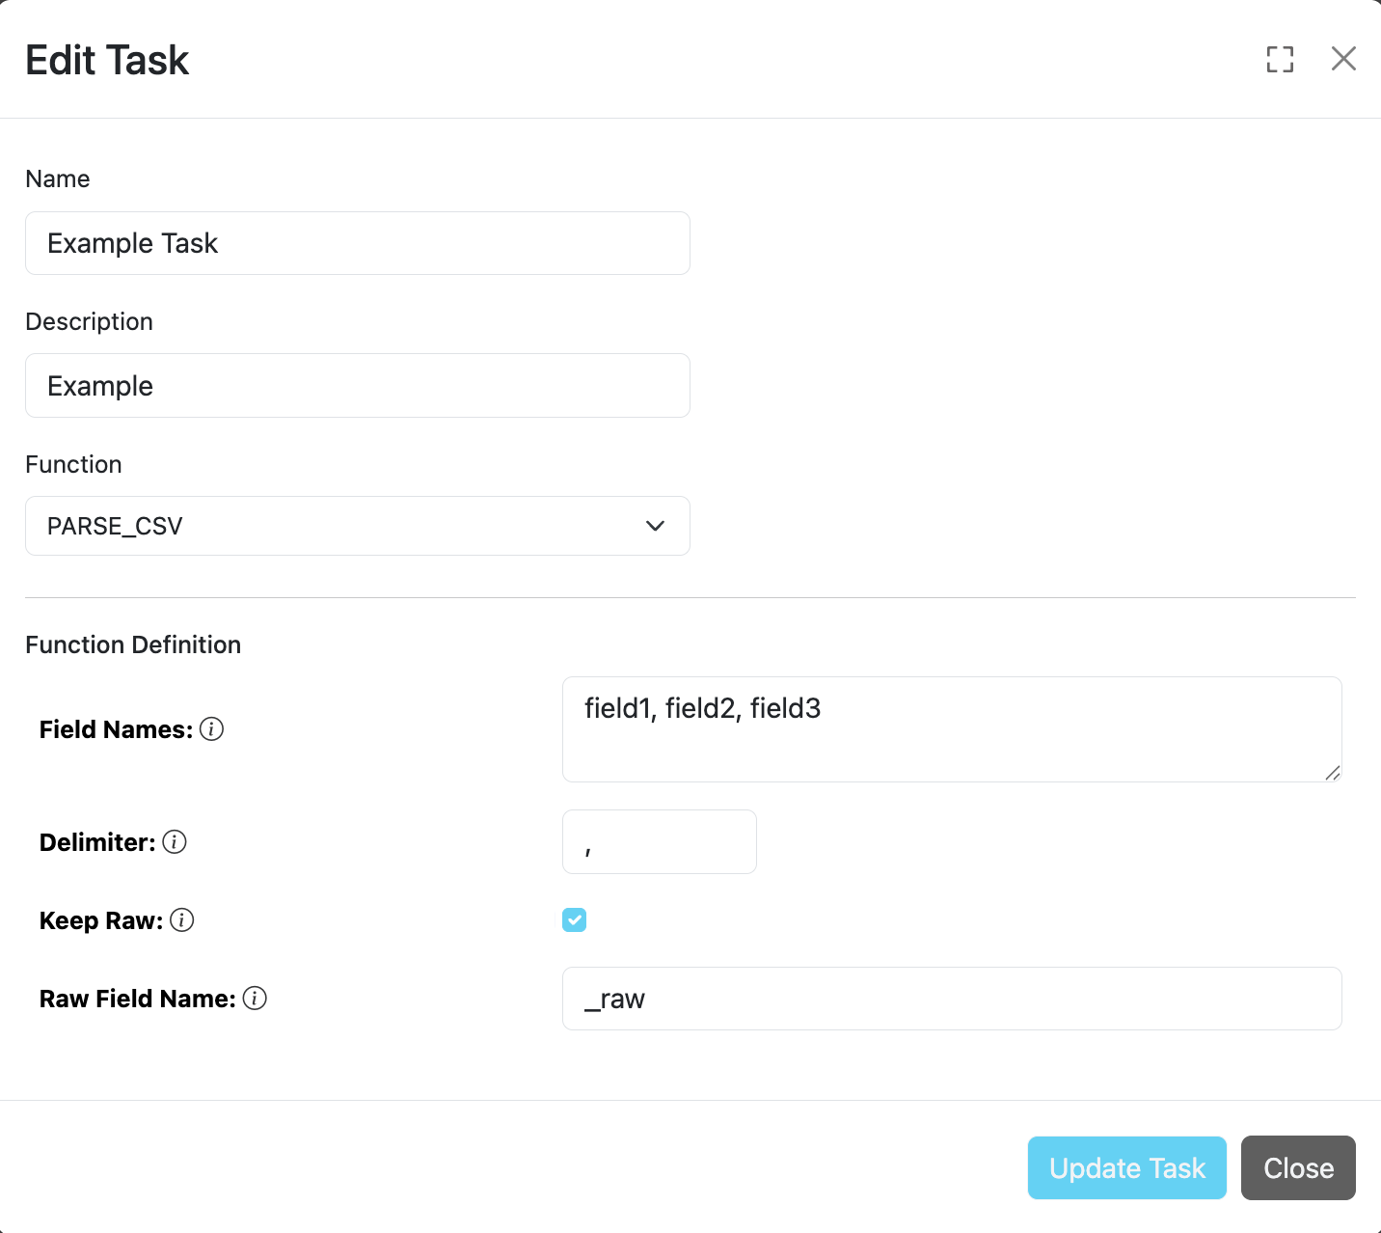Click the Delimiter info icon
The image size is (1381, 1233).
[175, 842]
